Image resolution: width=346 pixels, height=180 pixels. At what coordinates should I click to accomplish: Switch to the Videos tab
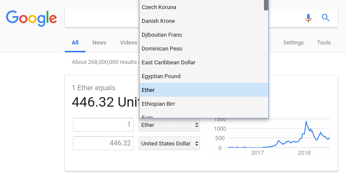pyautogui.click(x=129, y=43)
